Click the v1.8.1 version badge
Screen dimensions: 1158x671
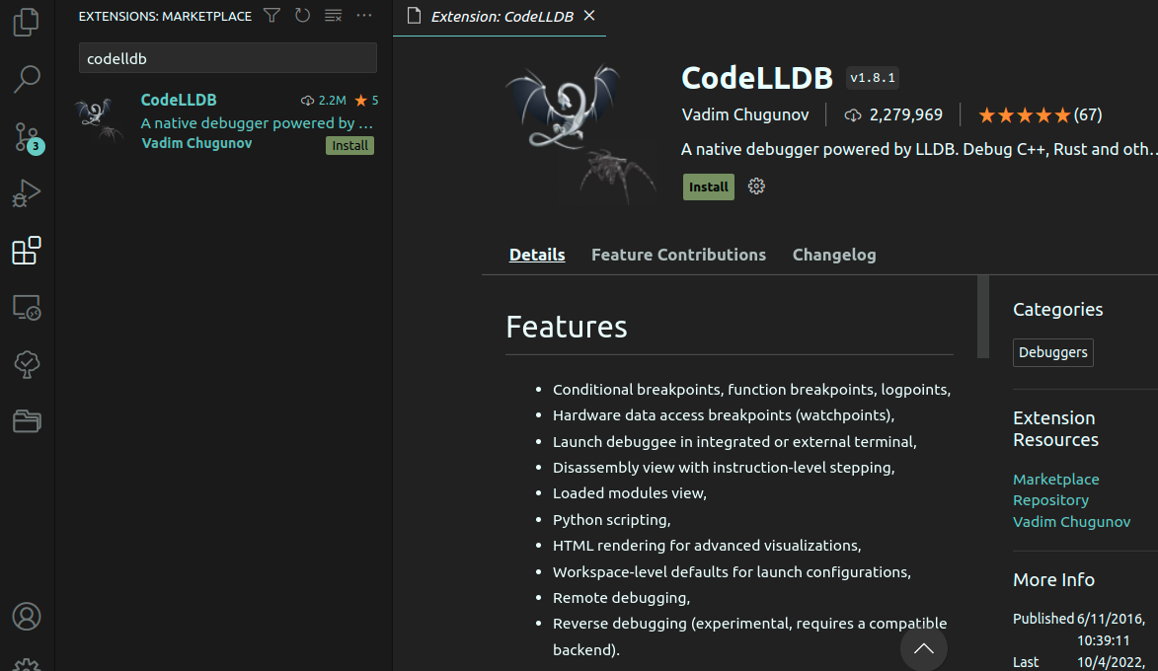click(x=872, y=78)
